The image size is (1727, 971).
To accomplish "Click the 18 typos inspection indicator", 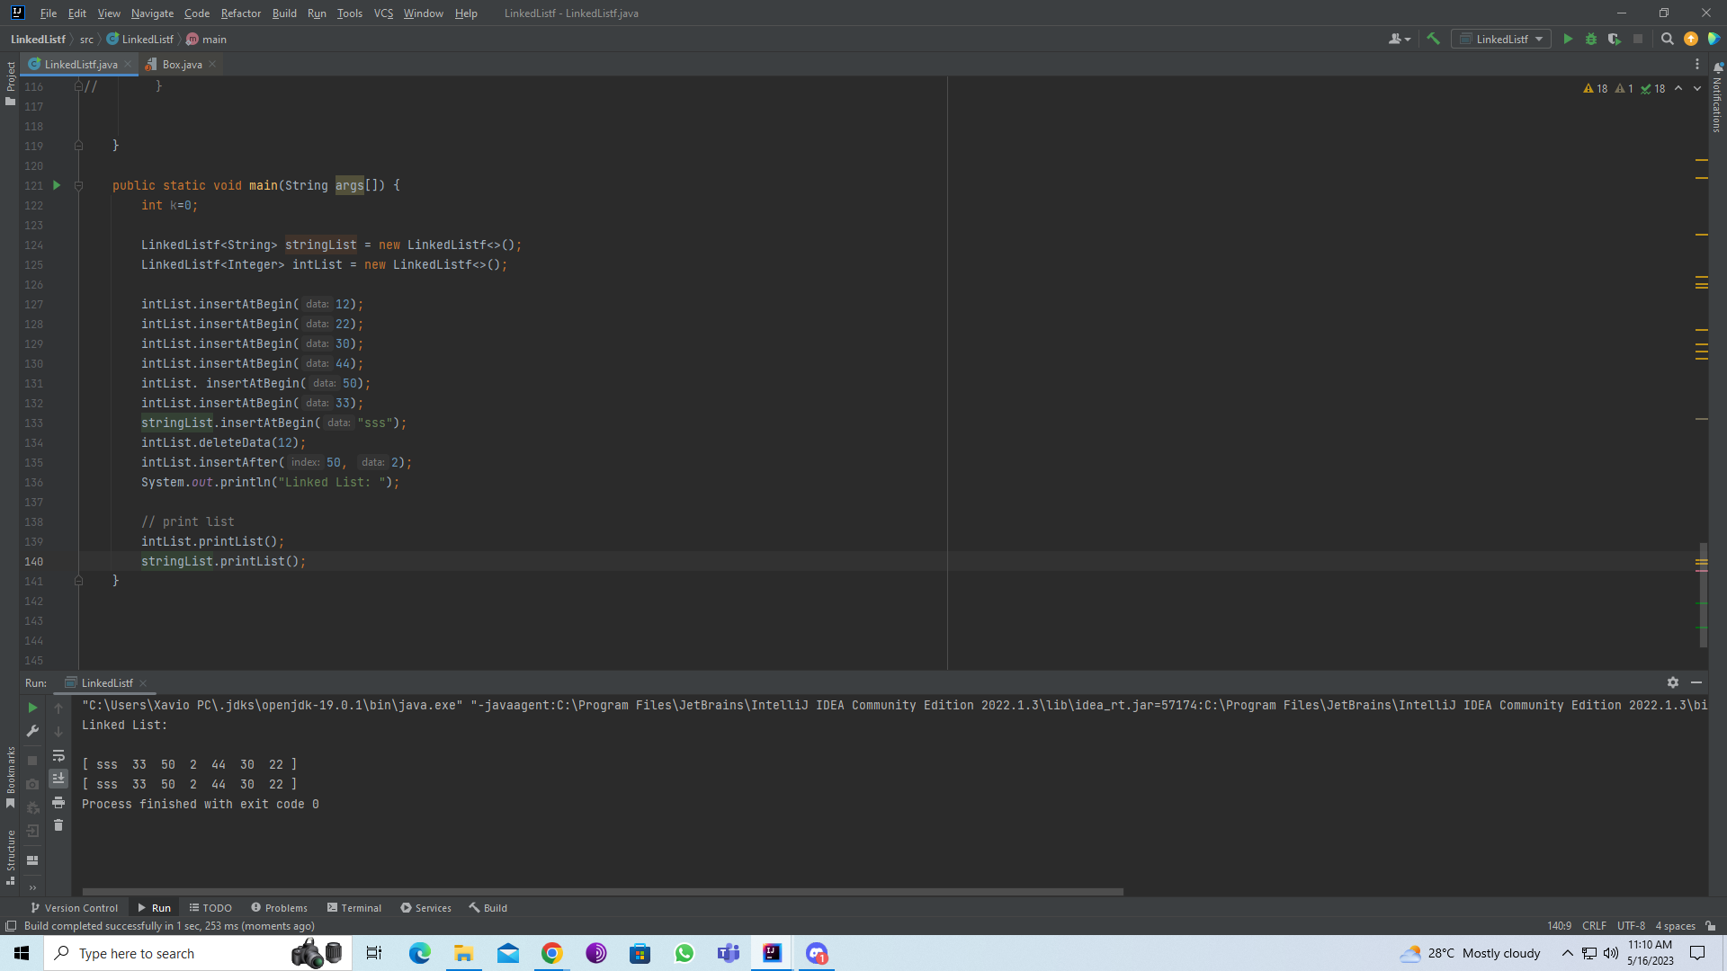I will pyautogui.click(x=1652, y=88).
